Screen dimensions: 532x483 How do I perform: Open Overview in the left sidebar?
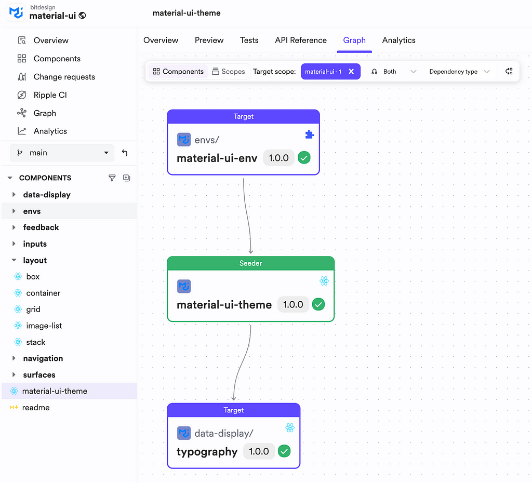click(x=51, y=41)
